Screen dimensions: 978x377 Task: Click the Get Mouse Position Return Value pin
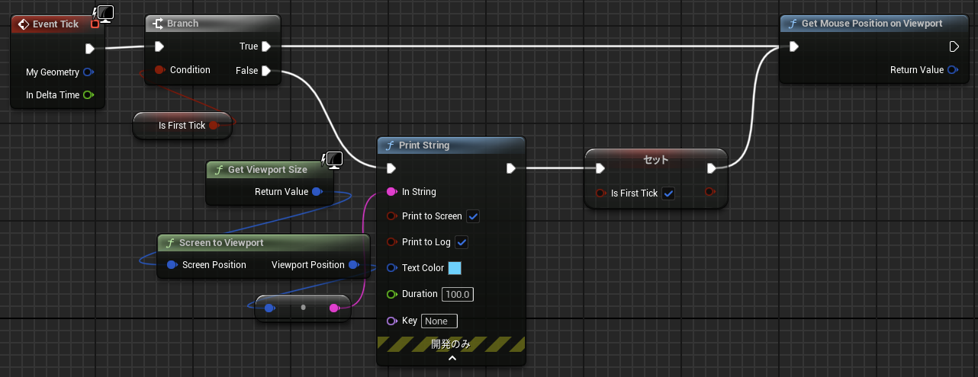tap(953, 70)
